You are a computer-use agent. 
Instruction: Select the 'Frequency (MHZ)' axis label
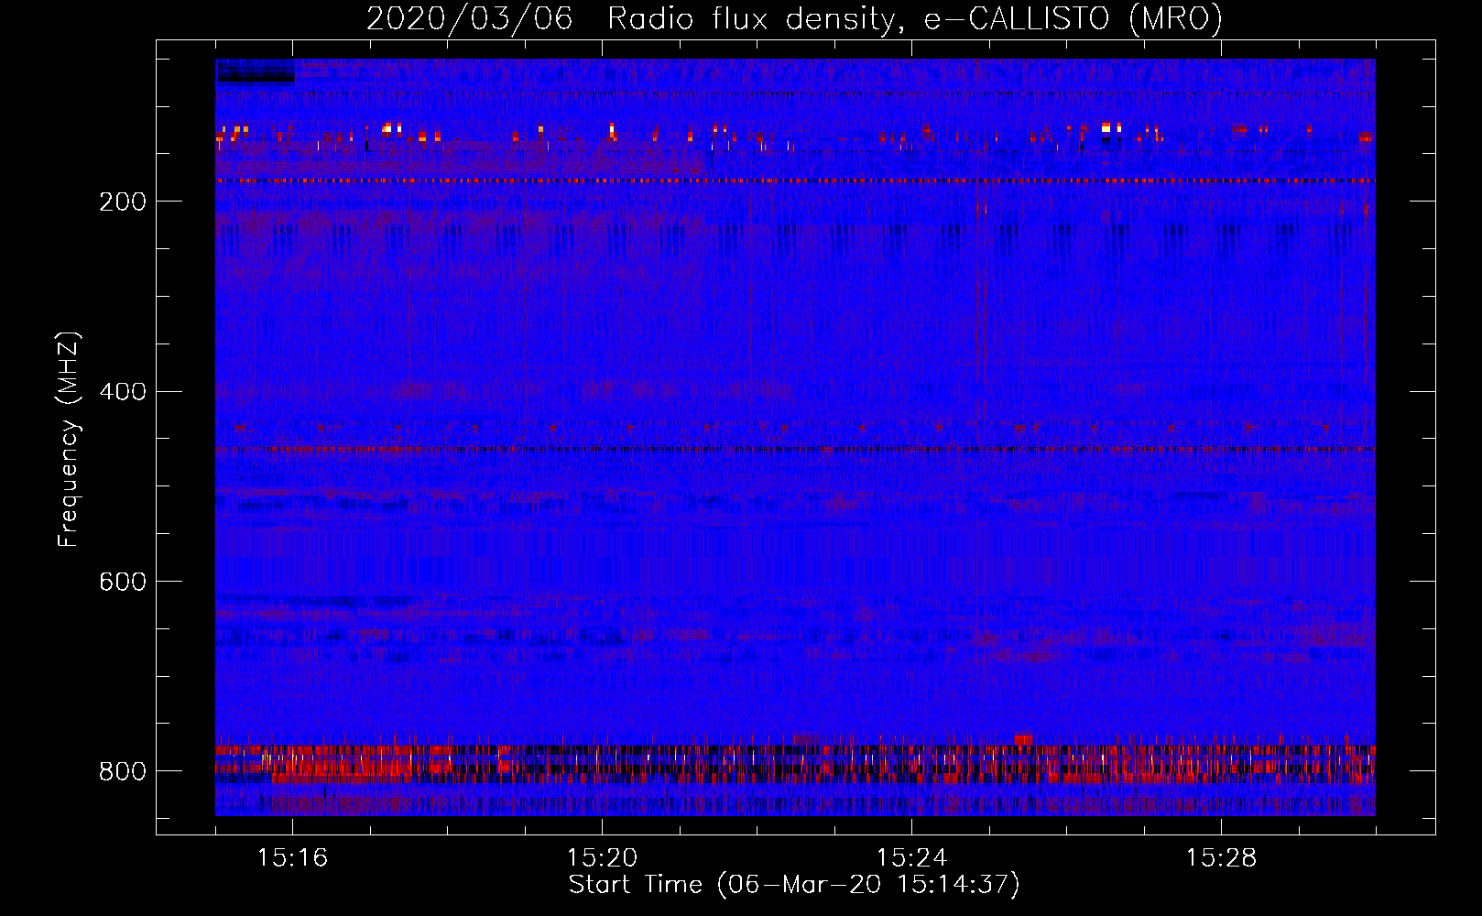click(x=69, y=439)
